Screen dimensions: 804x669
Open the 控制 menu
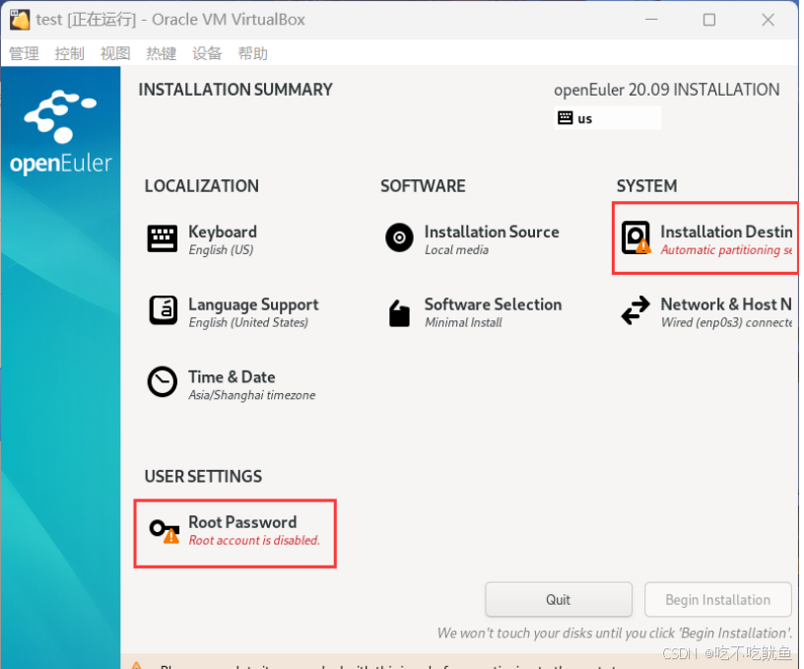click(69, 53)
